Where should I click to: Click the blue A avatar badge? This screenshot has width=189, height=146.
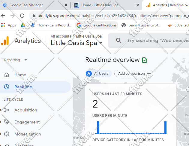pyautogui.click(x=89, y=74)
